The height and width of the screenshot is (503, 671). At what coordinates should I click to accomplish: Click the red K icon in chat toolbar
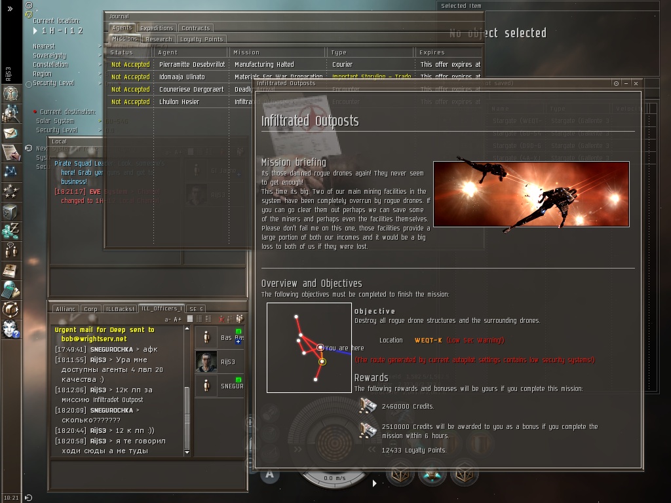click(221, 319)
